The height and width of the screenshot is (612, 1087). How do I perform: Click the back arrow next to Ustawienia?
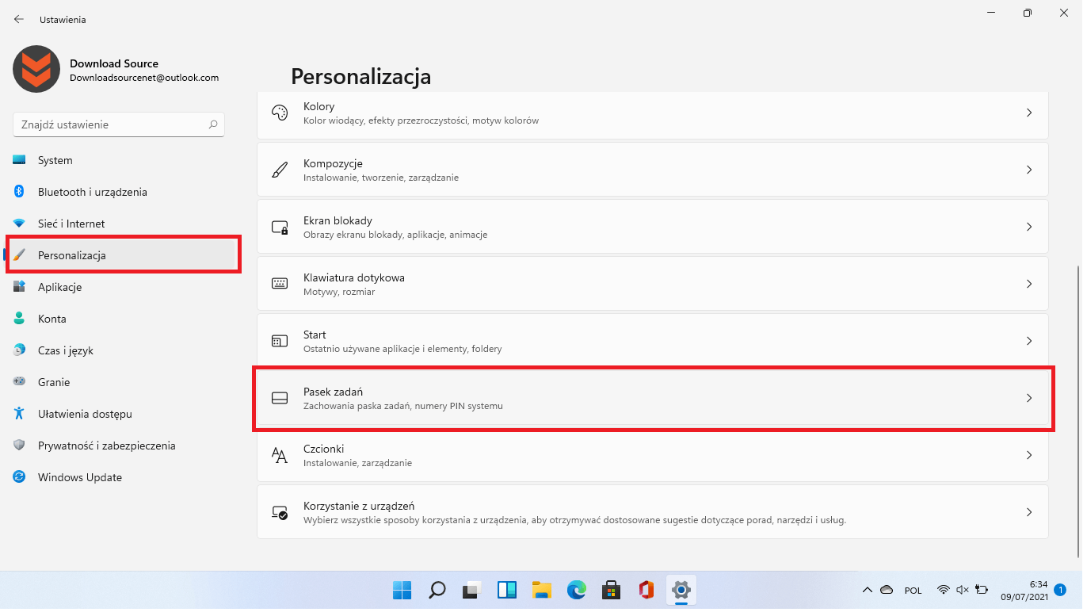pyautogui.click(x=19, y=19)
